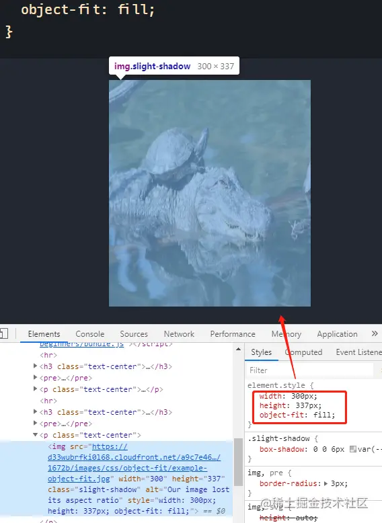This screenshot has height=523, width=382.
Task: Select the second hr element row
Action: 48,401
